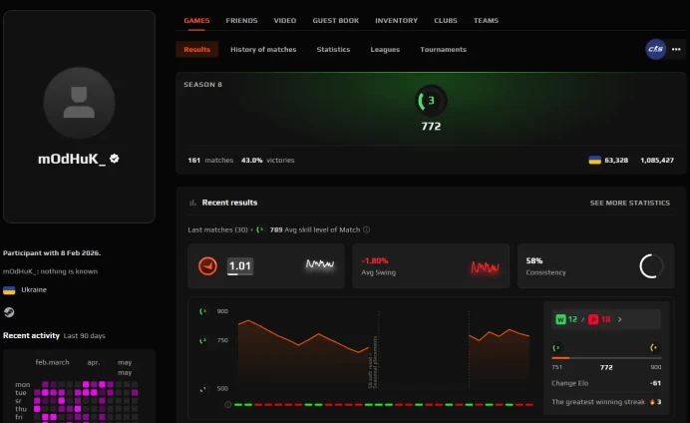Click the green W wins badge
Screen dimensions: 690x423
560,319
